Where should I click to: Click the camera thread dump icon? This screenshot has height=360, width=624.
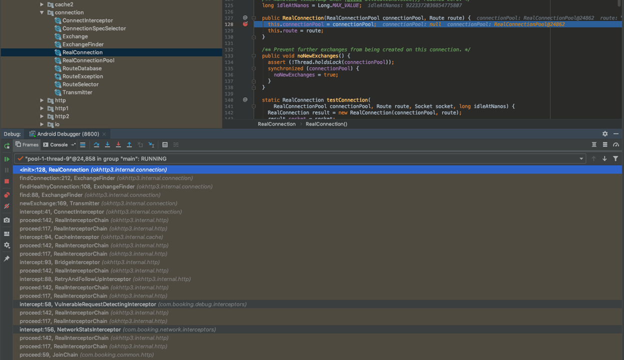pos(6,220)
